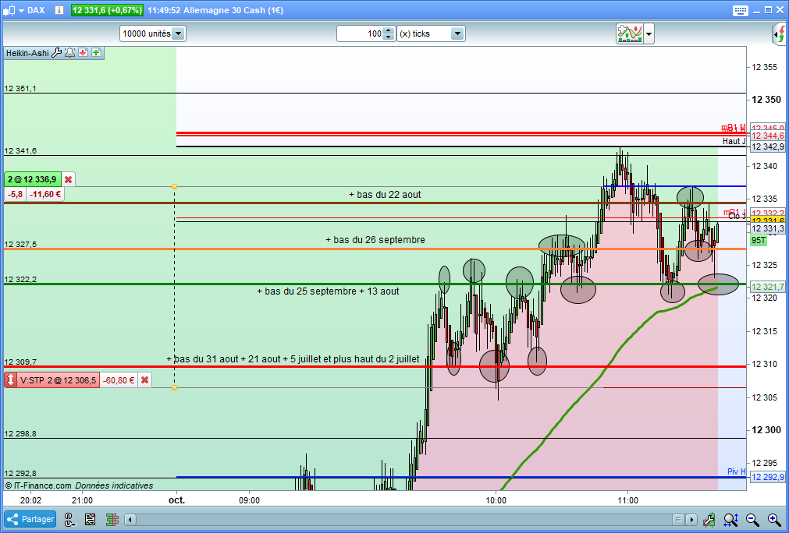
Task: Click the add indicator toolbar icon
Action: [x=630, y=34]
